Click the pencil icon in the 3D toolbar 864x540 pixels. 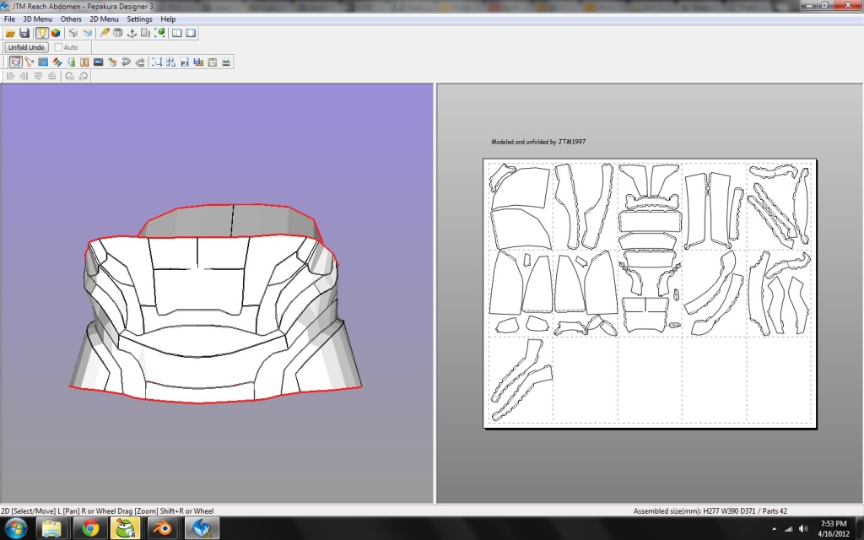(105, 33)
